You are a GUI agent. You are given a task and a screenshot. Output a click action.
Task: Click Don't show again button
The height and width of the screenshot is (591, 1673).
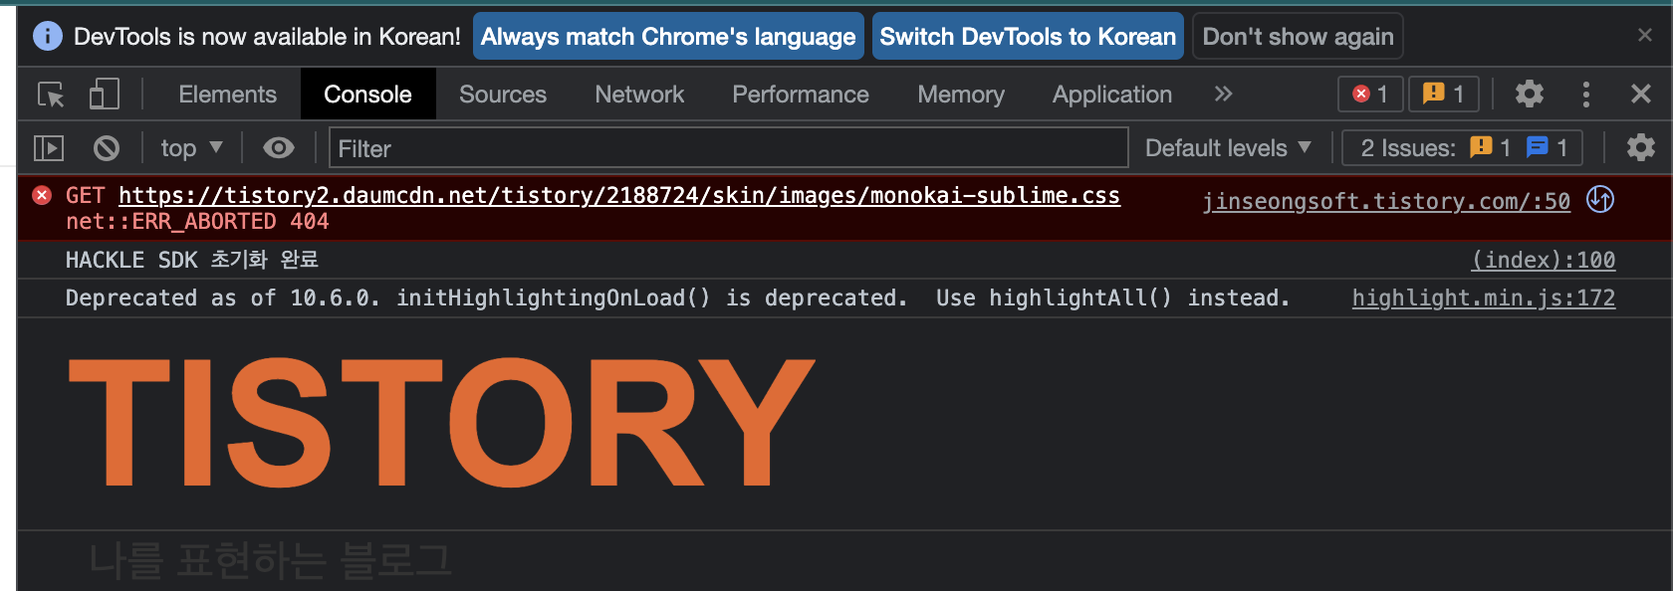(x=1298, y=37)
